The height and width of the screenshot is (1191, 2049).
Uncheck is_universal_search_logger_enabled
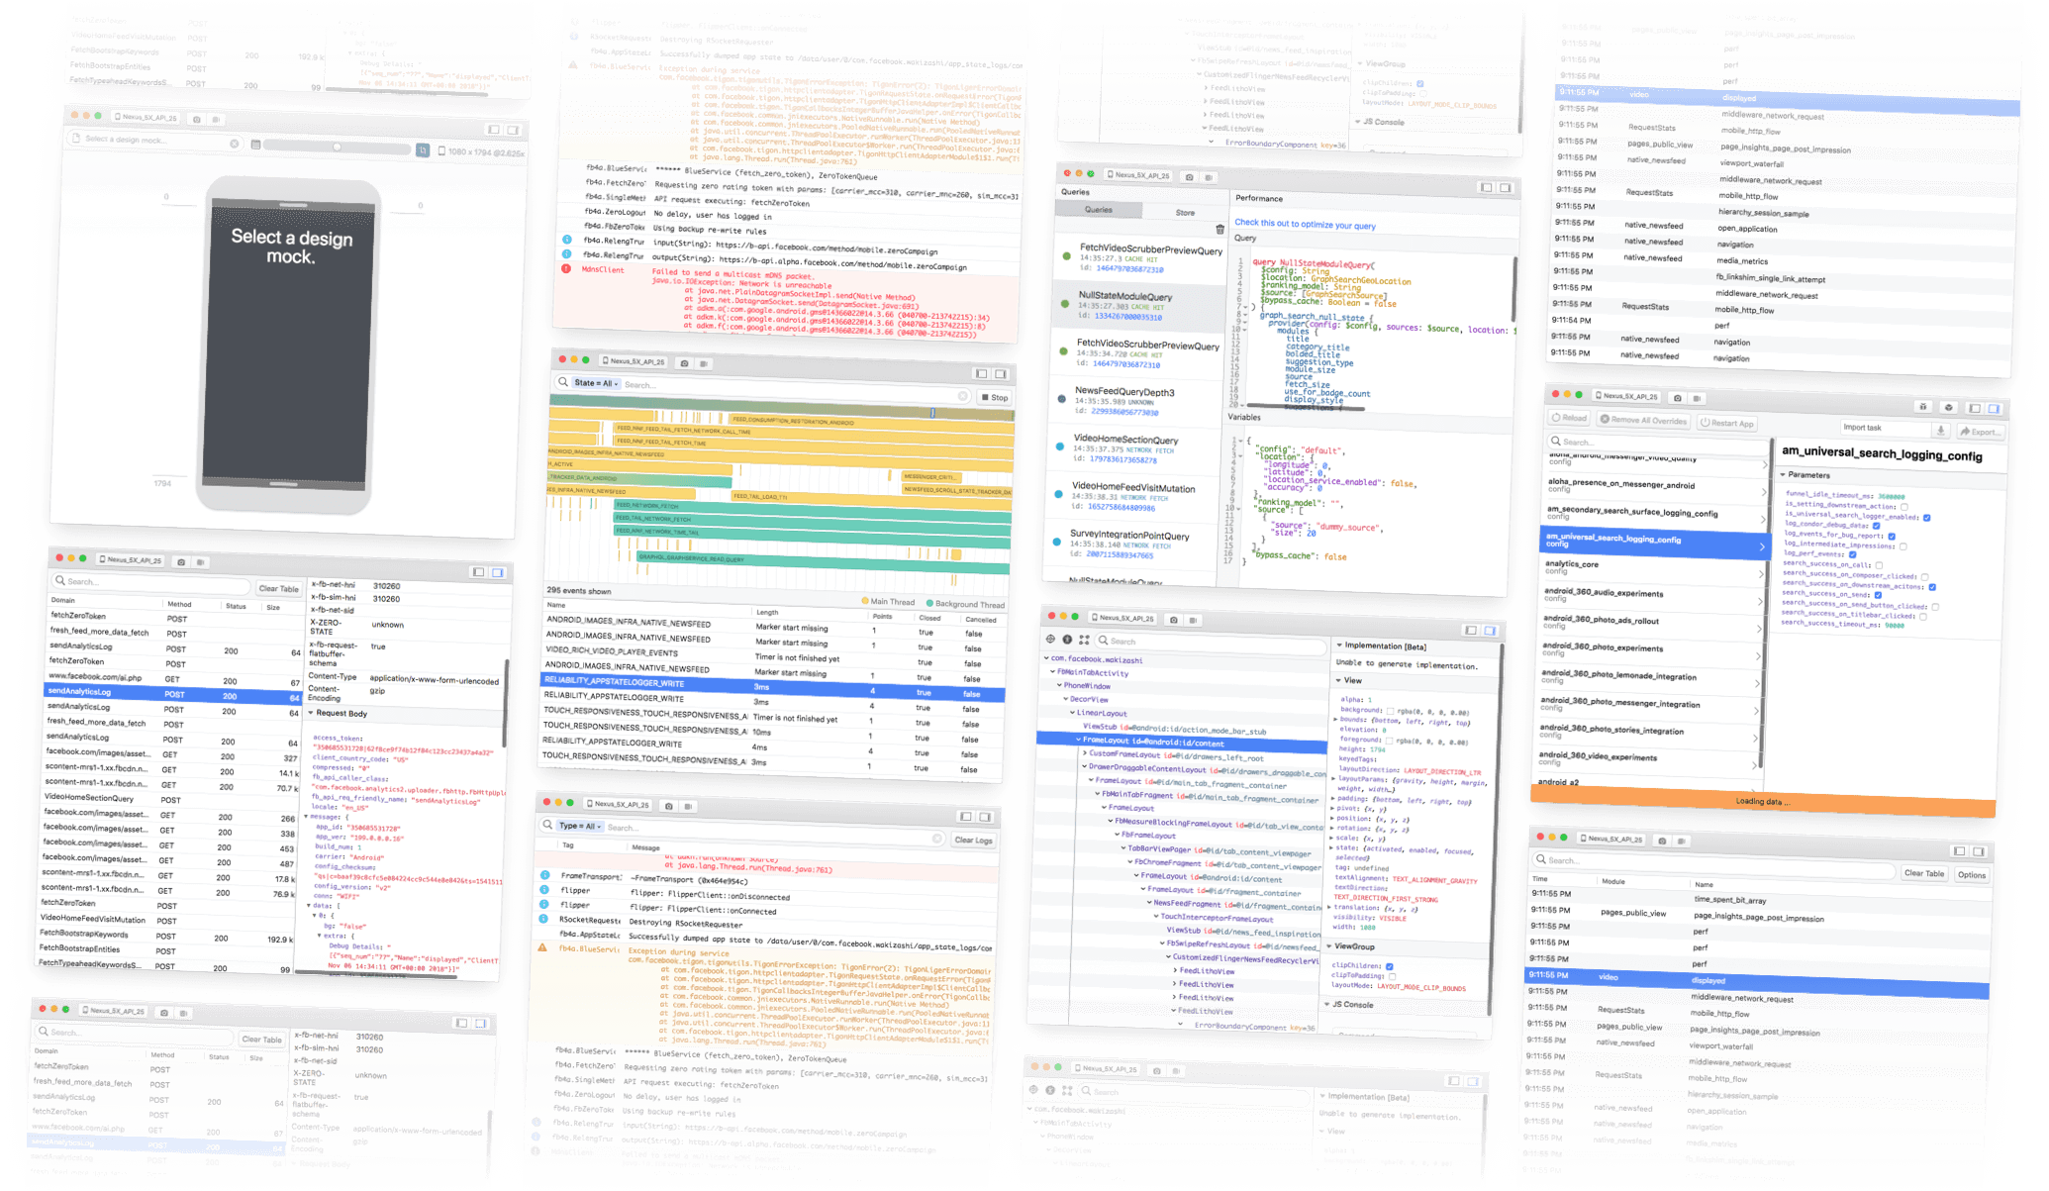[1926, 517]
